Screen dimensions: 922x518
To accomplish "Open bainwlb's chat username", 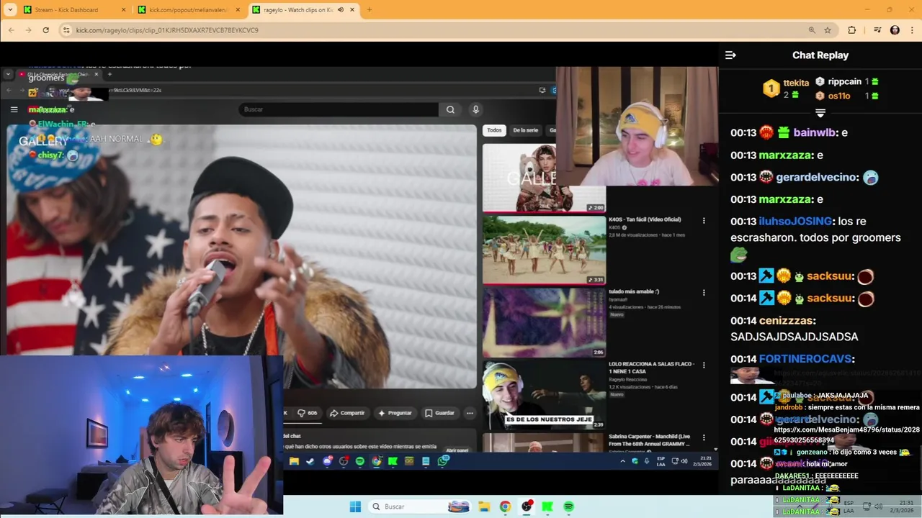I will pyautogui.click(x=814, y=132).
